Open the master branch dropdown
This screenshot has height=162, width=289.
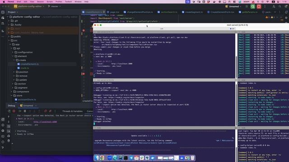click(54, 6)
